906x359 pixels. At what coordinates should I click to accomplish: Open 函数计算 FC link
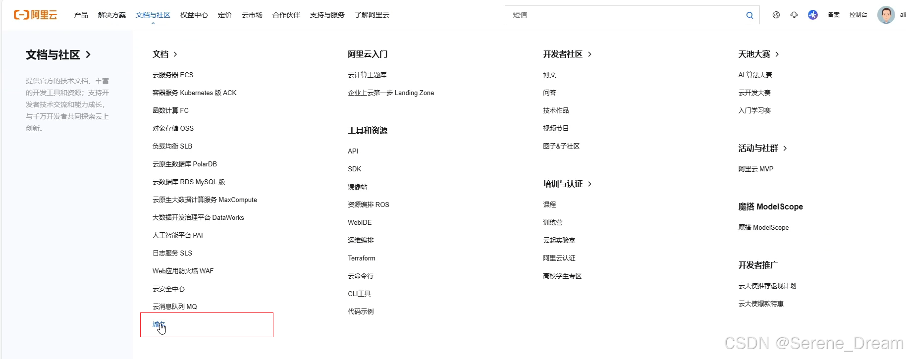point(170,110)
